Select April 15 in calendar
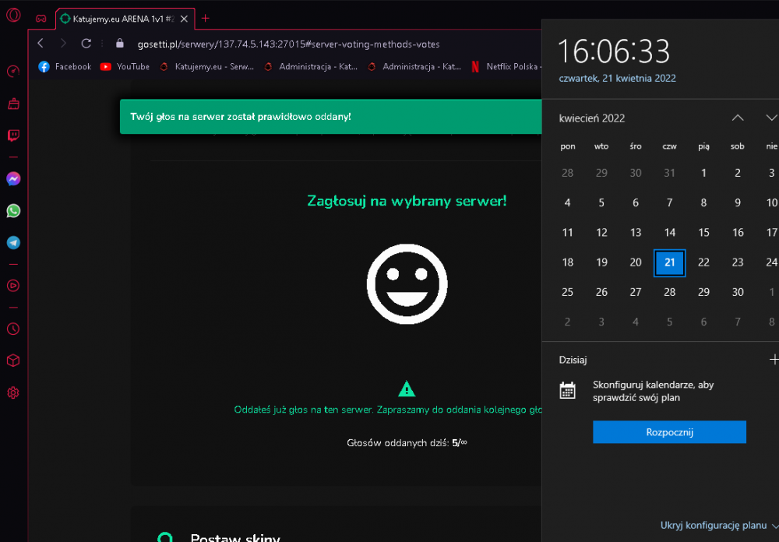Screen dimensions: 779x542 coord(703,233)
